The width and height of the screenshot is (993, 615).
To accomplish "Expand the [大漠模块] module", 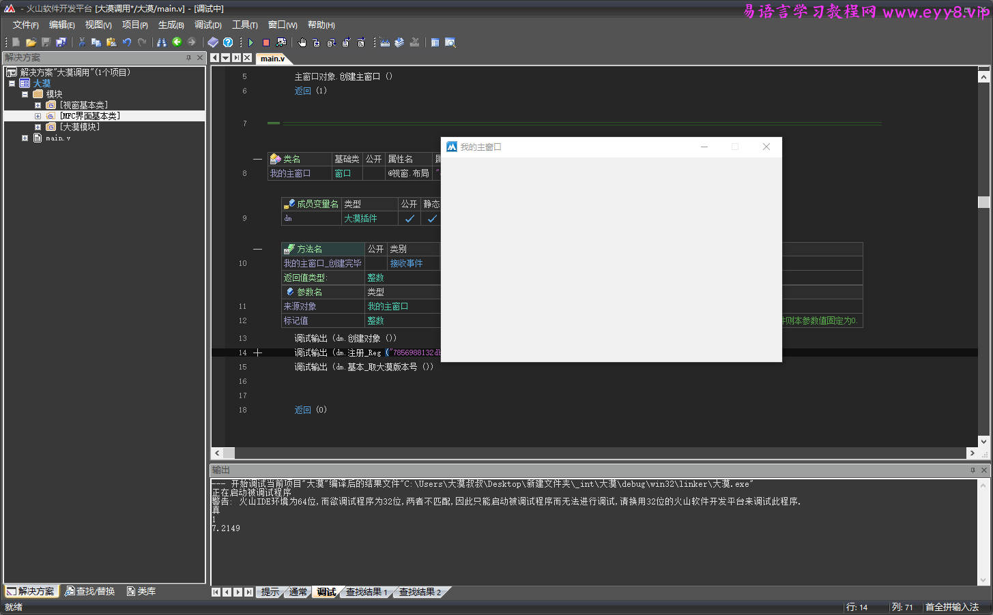I will point(38,127).
